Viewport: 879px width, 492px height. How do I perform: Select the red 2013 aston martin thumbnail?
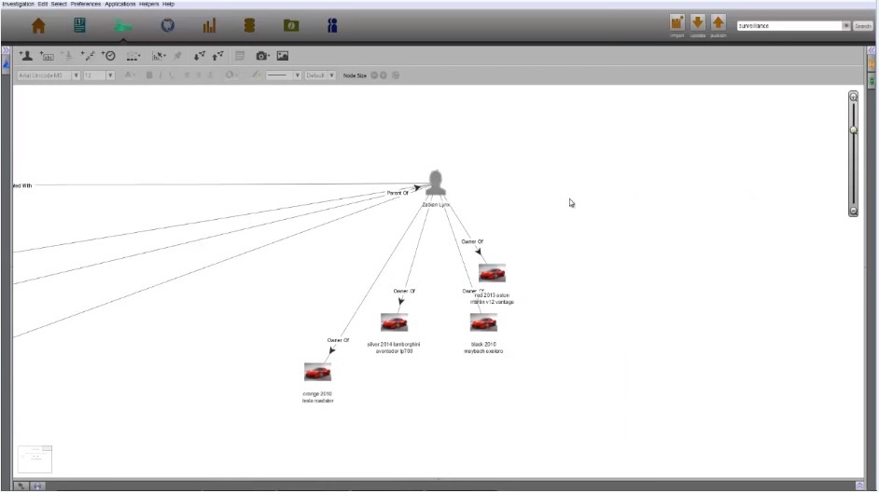(x=492, y=273)
